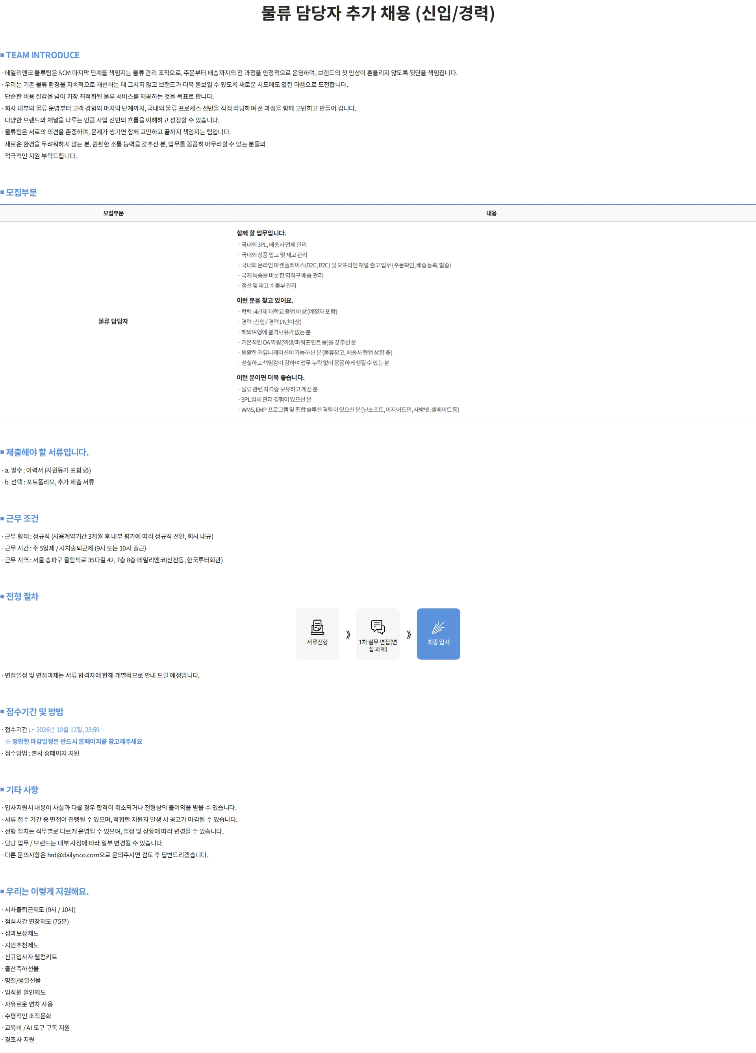Viewport: 756px width, 1053px height.
Task: Click the TEAM INTRODUCE heading
Action: [x=43, y=55]
